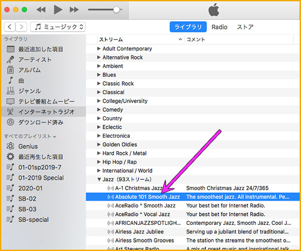Viewport: 301px width, 251px height.
Task: Collapse the すべてのプレイリスト section chevron
Action: (x=55, y=137)
